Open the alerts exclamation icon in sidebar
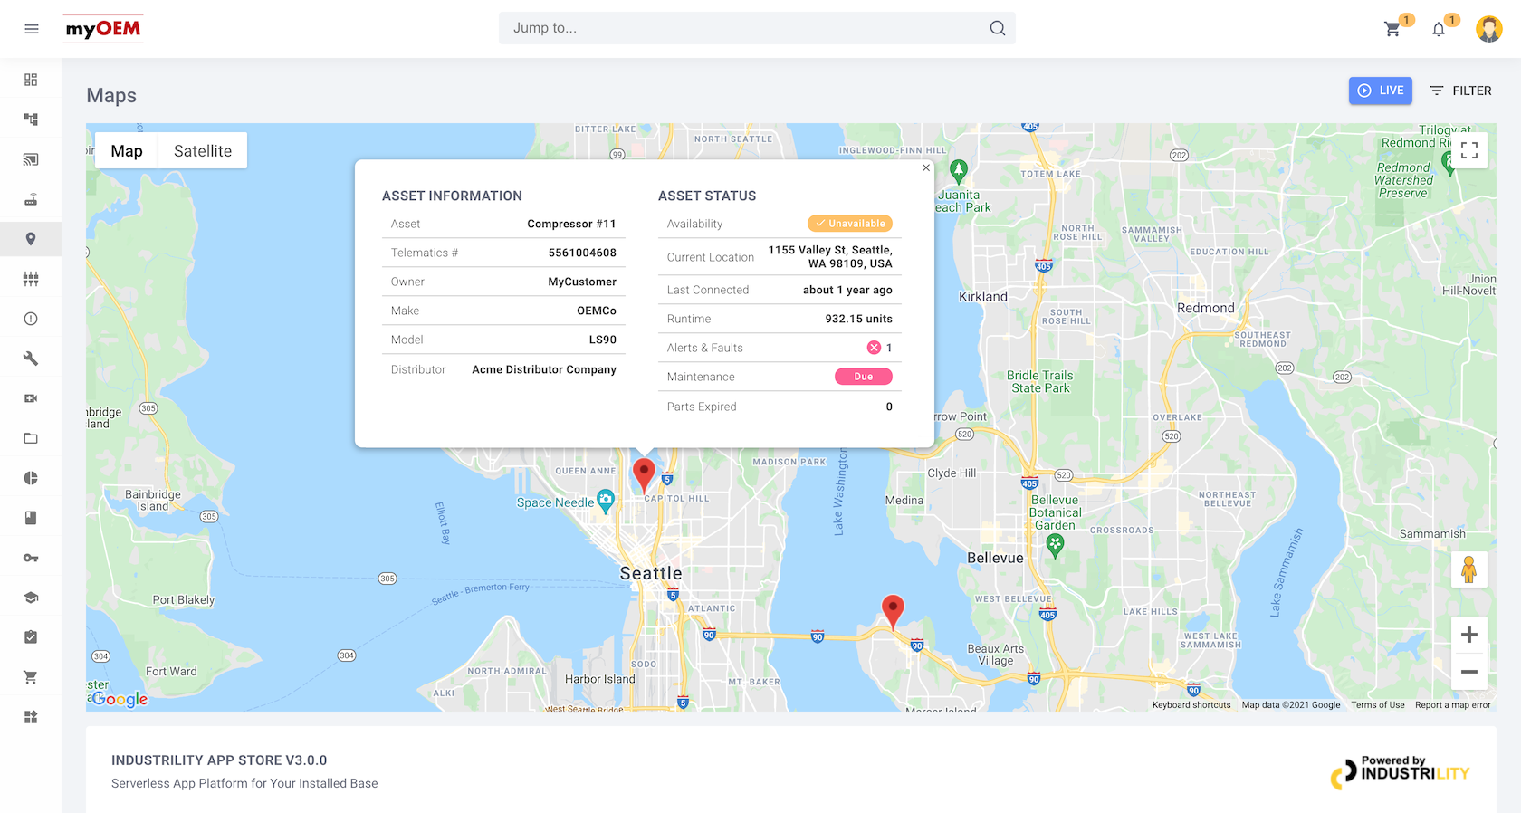 (31, 319)
